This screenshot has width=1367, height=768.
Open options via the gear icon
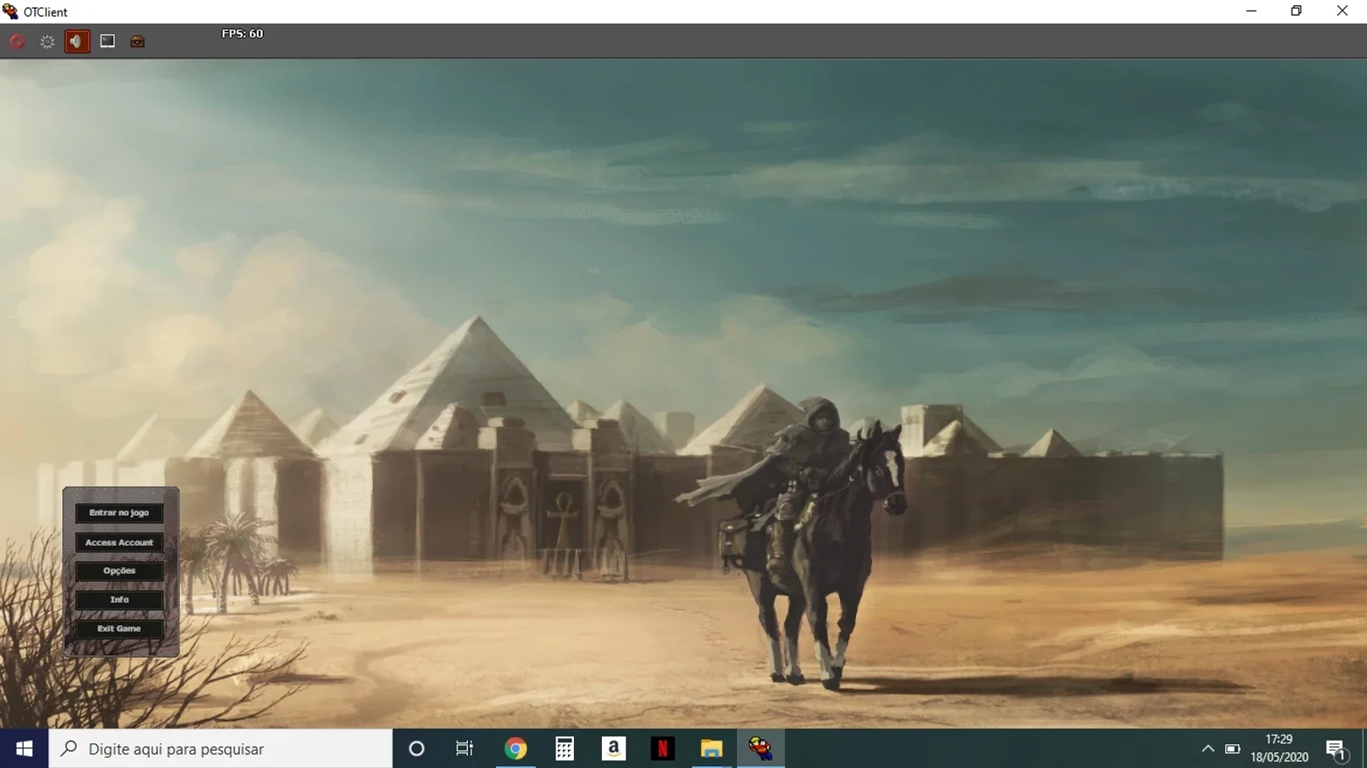pyautogui.click(x=47, y=41)
